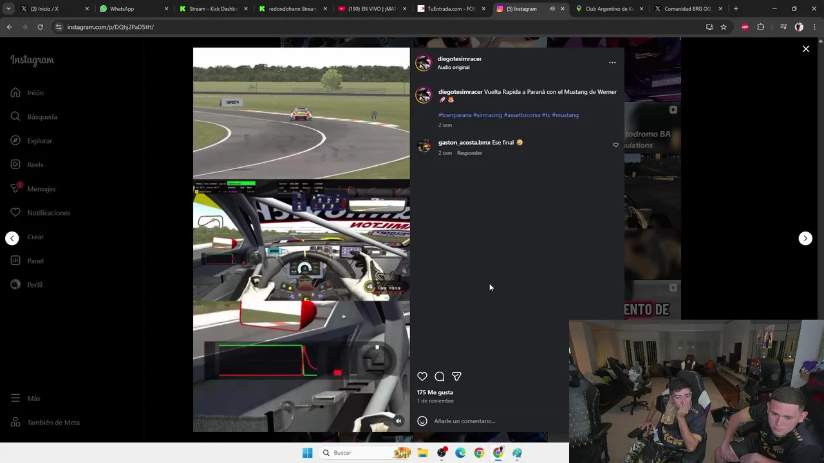
Task: Mute the Instagram tab audio icon
Action: [552, 9]
